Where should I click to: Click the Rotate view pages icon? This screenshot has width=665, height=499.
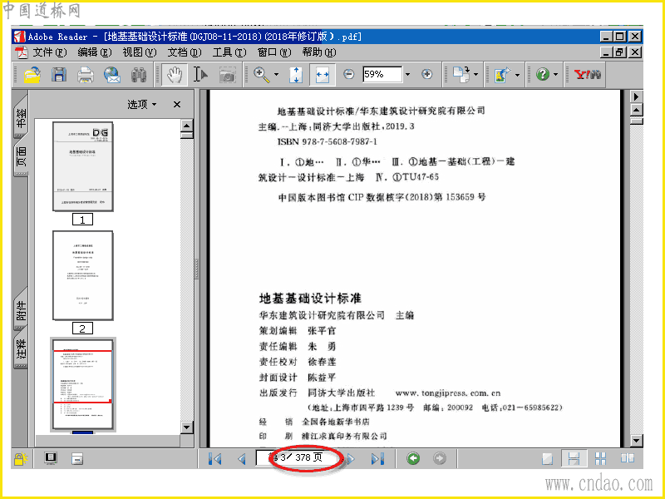tap(461, 75)
